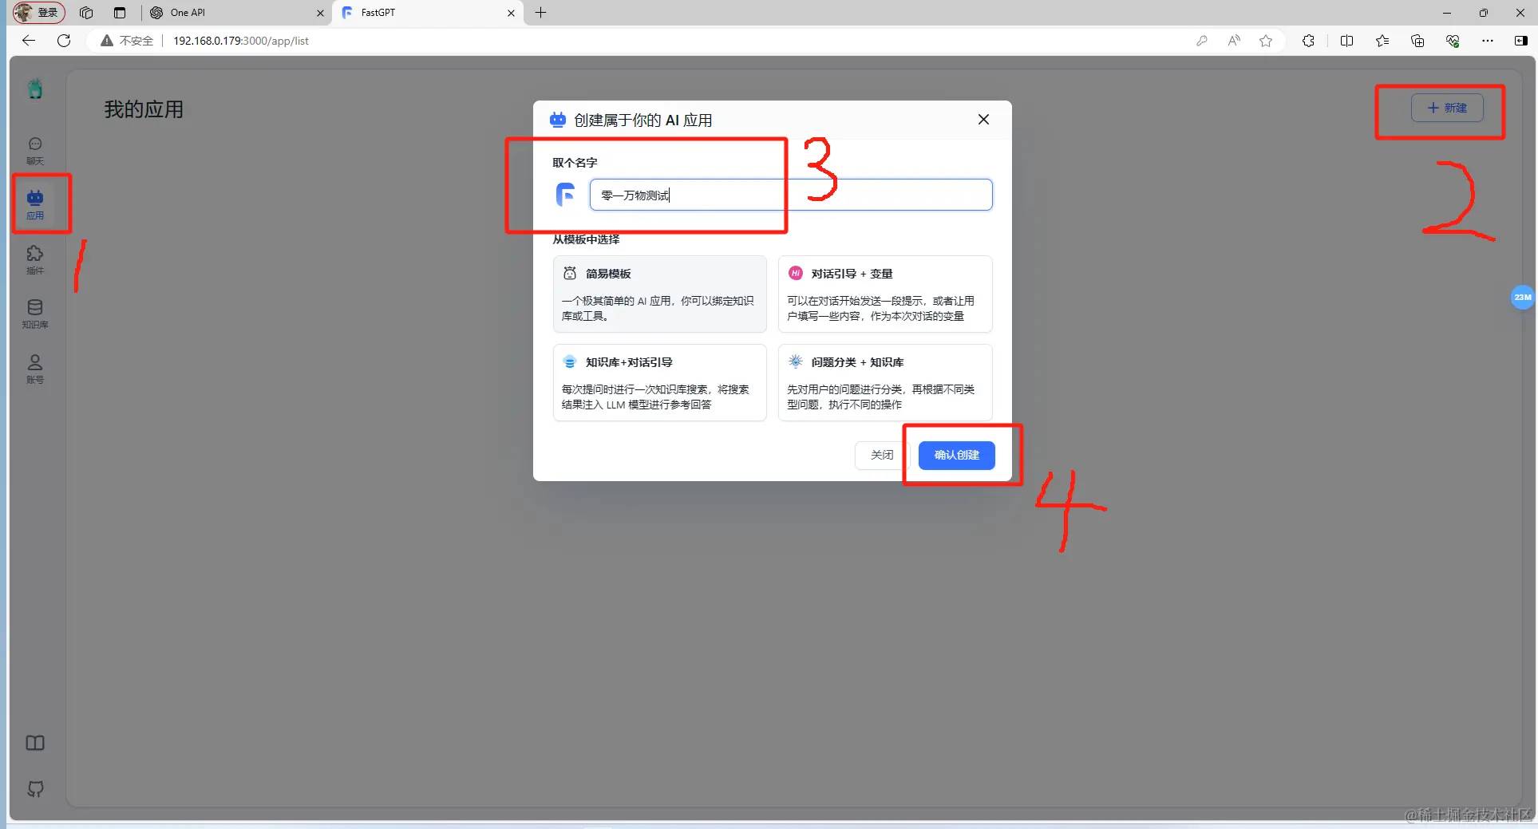Screen dimensions: 1538x829
Task: Click the 新建 new app button
Action: coord(1447,108)
